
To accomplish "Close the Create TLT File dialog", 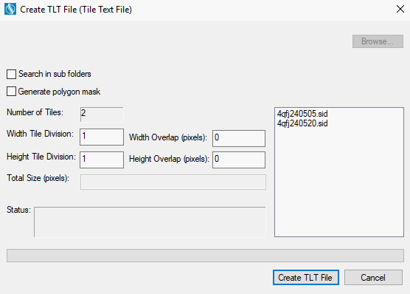I will 400,9.
